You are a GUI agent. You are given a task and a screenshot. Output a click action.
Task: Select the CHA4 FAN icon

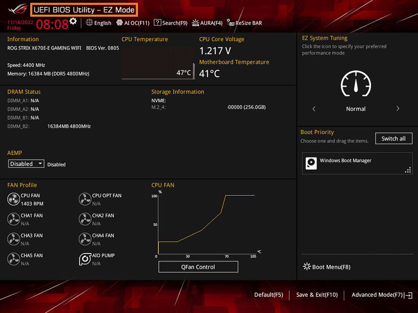coord(85,239)
